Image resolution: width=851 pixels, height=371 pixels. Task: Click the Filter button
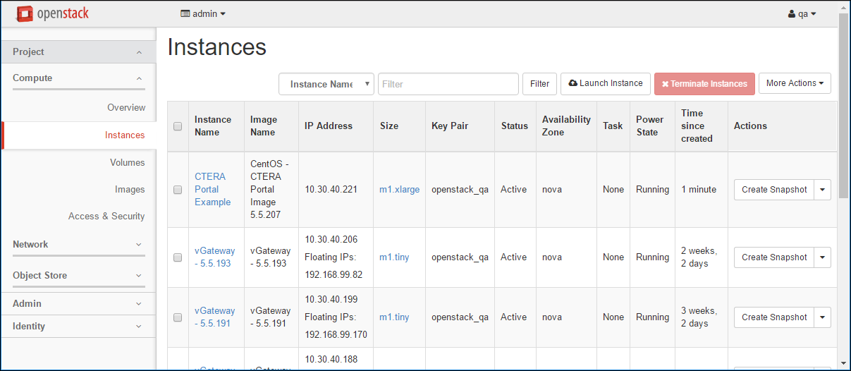(539, 84)
